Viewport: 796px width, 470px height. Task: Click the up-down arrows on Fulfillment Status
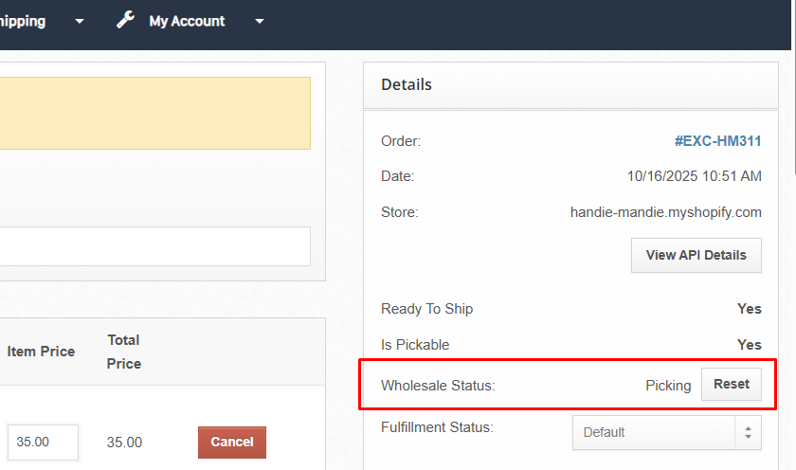click(x=748, y=432)
